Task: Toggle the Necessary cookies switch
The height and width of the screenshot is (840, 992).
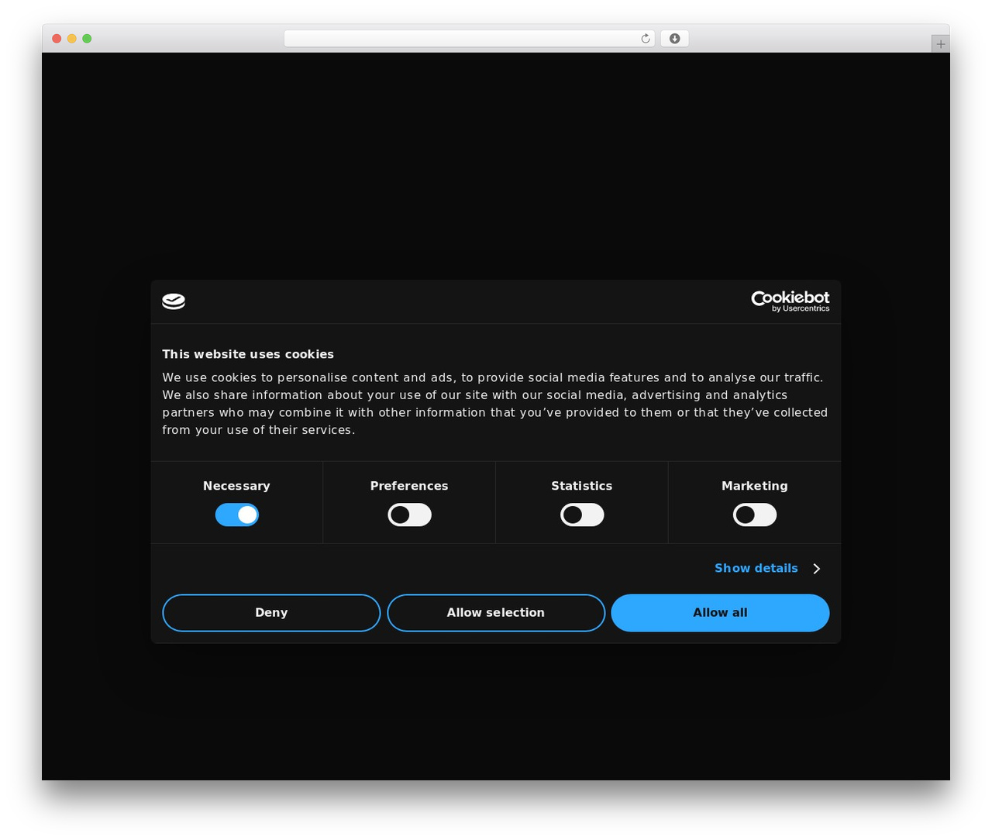Action: click(x=237, y=515)
